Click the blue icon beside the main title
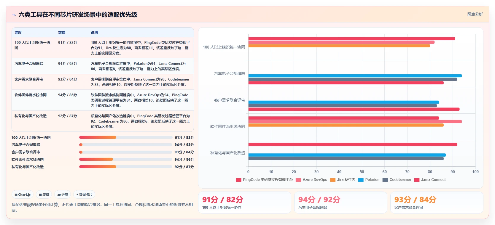 [x=14, y=15]
